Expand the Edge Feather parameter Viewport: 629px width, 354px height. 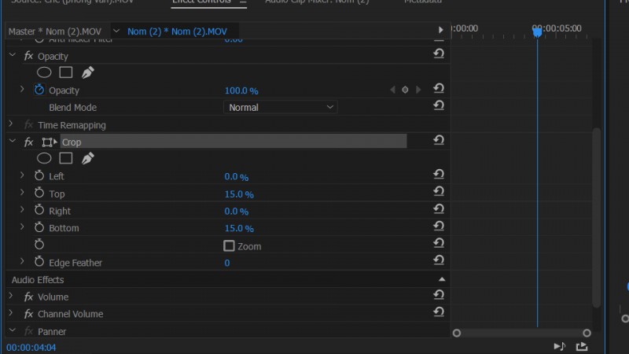click(x=22, y=261)
